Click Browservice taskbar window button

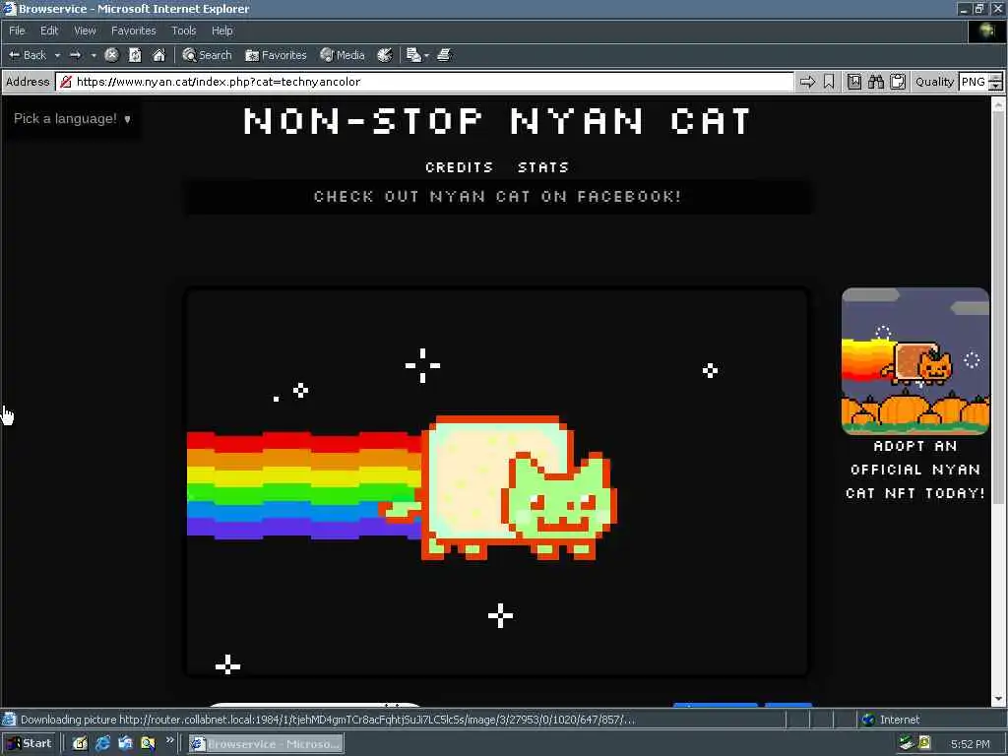pos(266,744)
